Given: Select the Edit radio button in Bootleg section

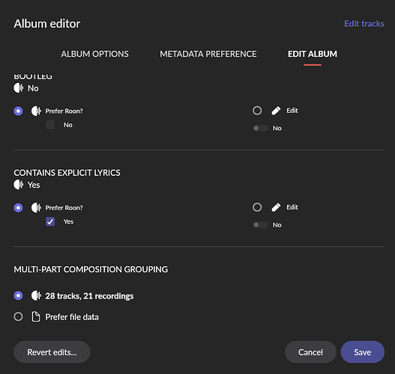Looking at the screenshot, I should tap(257, 111).
